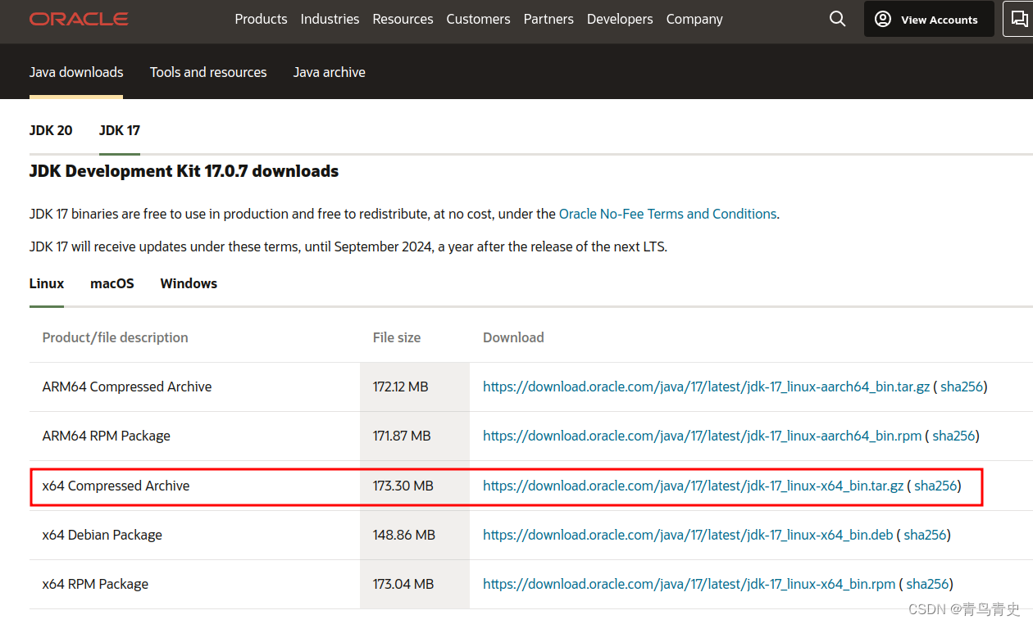Click the View Accounts button
Viewport: 1033px width, 624px height.
(x=929, y=19)
